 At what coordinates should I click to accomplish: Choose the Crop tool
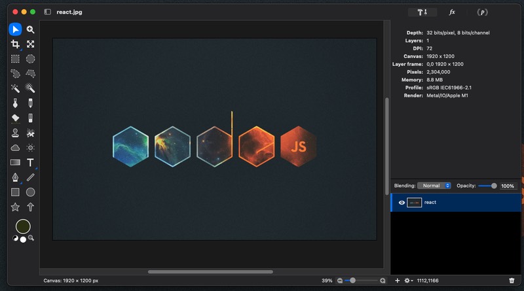[15, 44]
